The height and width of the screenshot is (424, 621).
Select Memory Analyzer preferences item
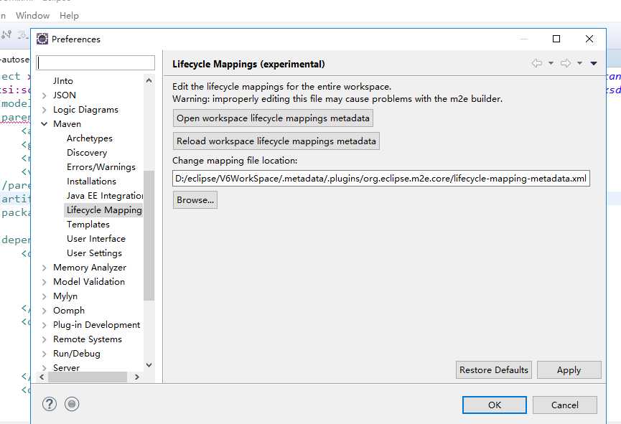point(90,268)
